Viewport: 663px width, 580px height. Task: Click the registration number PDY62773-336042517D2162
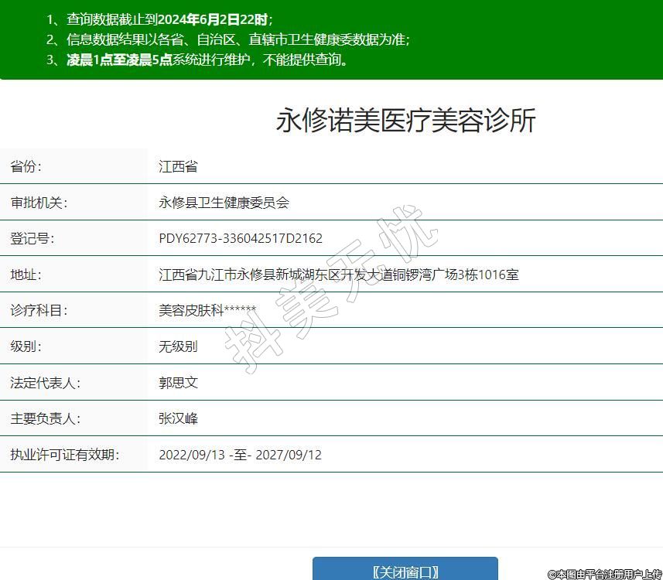click(241, 238)
